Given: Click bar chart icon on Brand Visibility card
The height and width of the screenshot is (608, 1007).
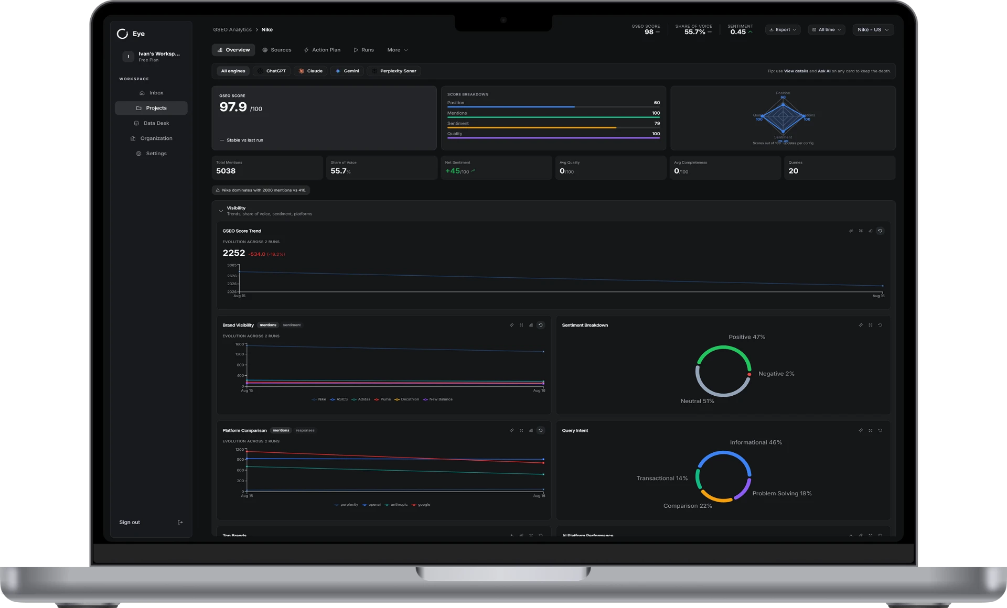Looking at the screenshot, I should tap(531, 325).
